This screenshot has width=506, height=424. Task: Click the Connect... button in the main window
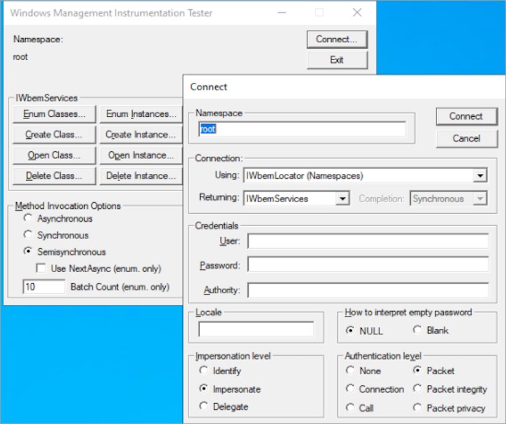pyautogui.click(x=337, y=39)
